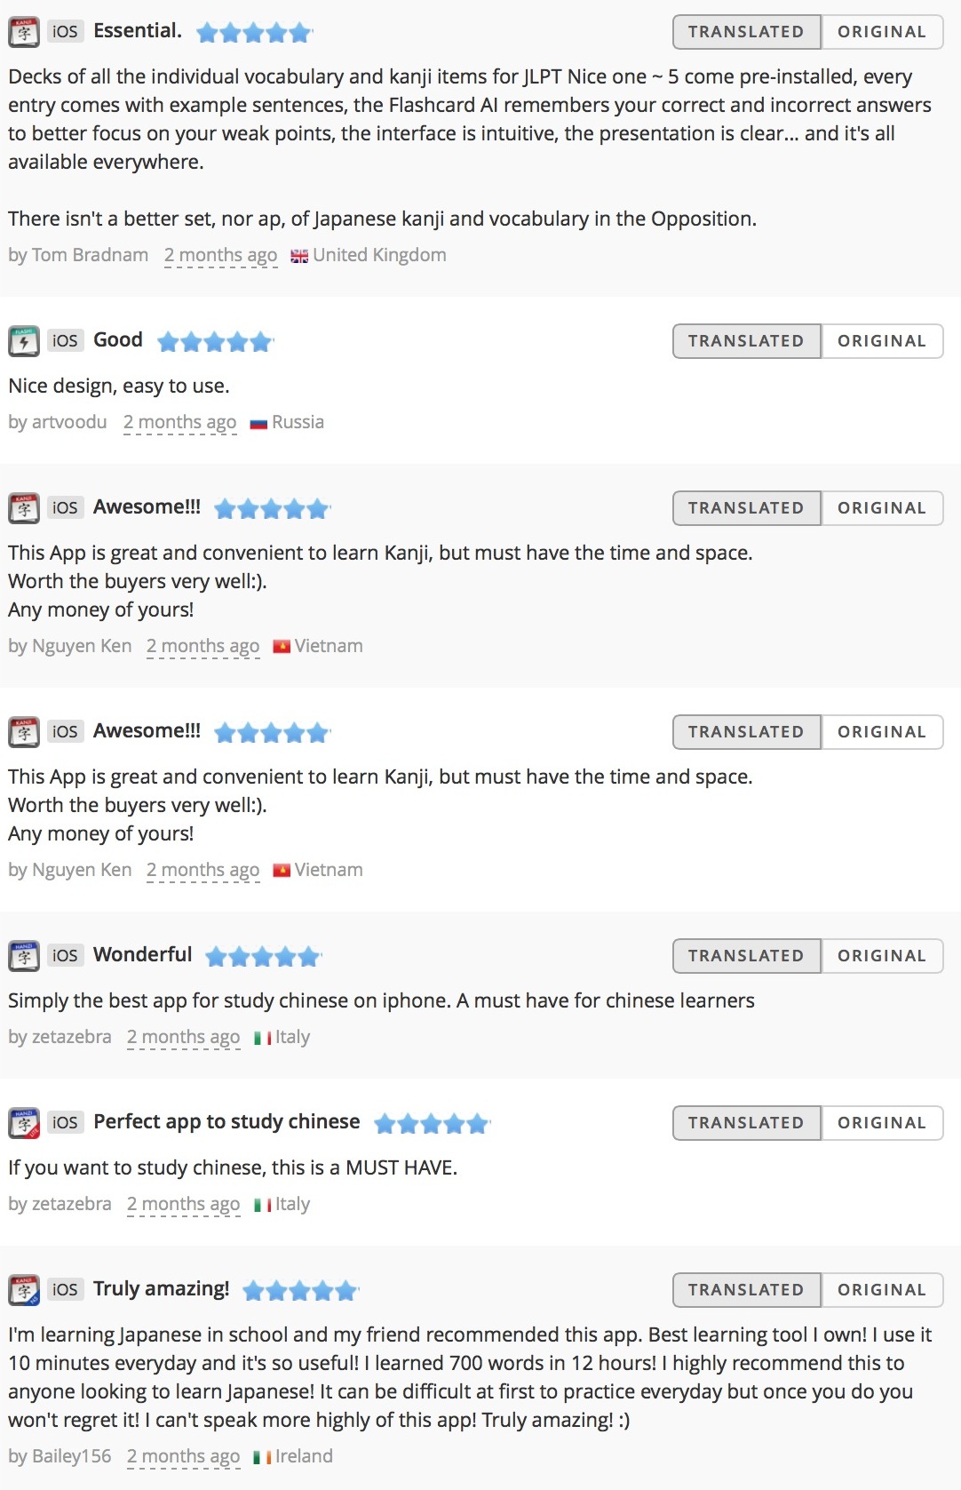Click the United Kingdom flag icon
The image size is (961, 1490).
tap(299, 256)
